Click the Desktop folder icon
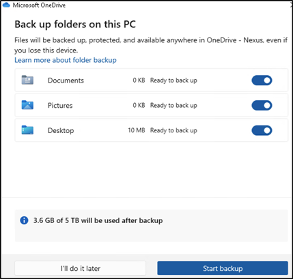 27,130
